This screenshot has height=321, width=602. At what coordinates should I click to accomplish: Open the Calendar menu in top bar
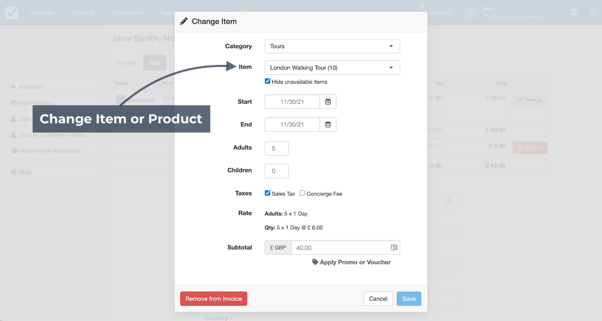point(45,13)
